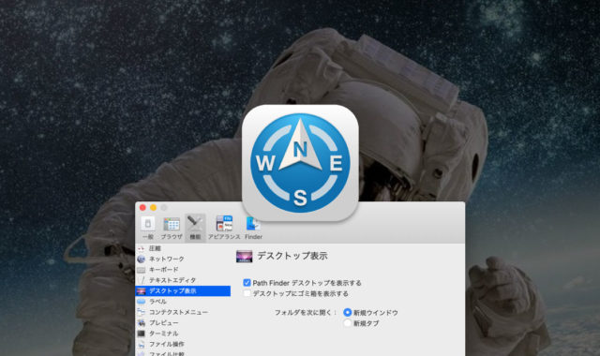Open the Finder preferences tab
Screen dimensions: 600x356
(x=253, y=228)
